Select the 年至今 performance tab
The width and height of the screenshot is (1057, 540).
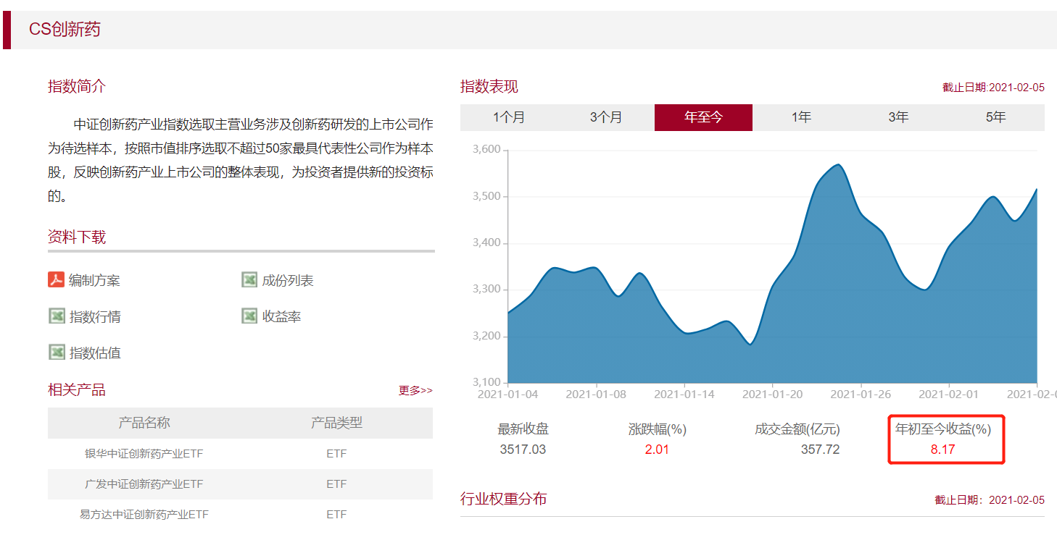(x=703, y=117)
